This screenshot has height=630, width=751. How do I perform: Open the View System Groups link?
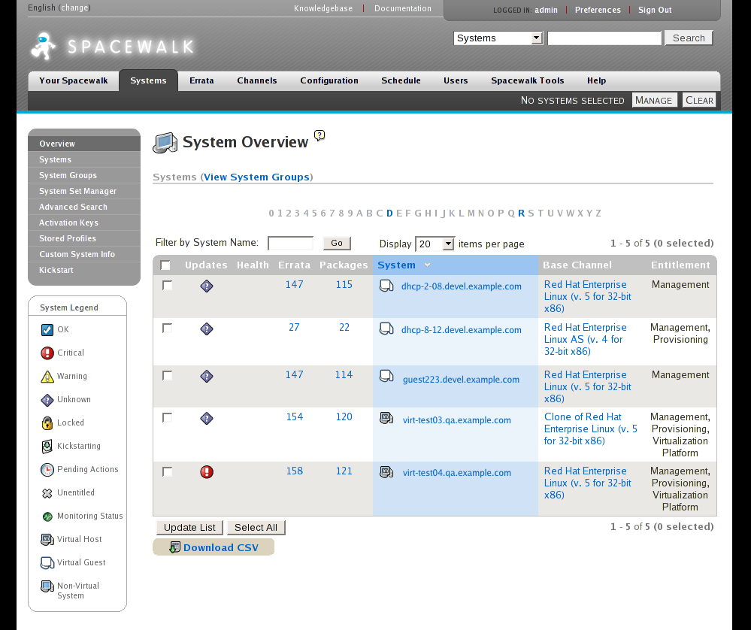point(256,177)
